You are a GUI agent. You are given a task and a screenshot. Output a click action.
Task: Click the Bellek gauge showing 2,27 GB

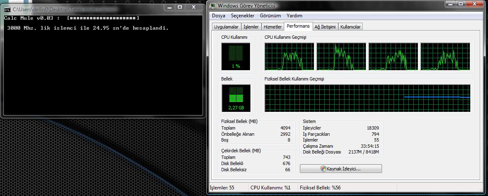[236, 98]
